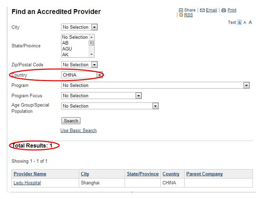Sort results by Parent Company column
The image size is (263, 199).
tap(204, 174)
